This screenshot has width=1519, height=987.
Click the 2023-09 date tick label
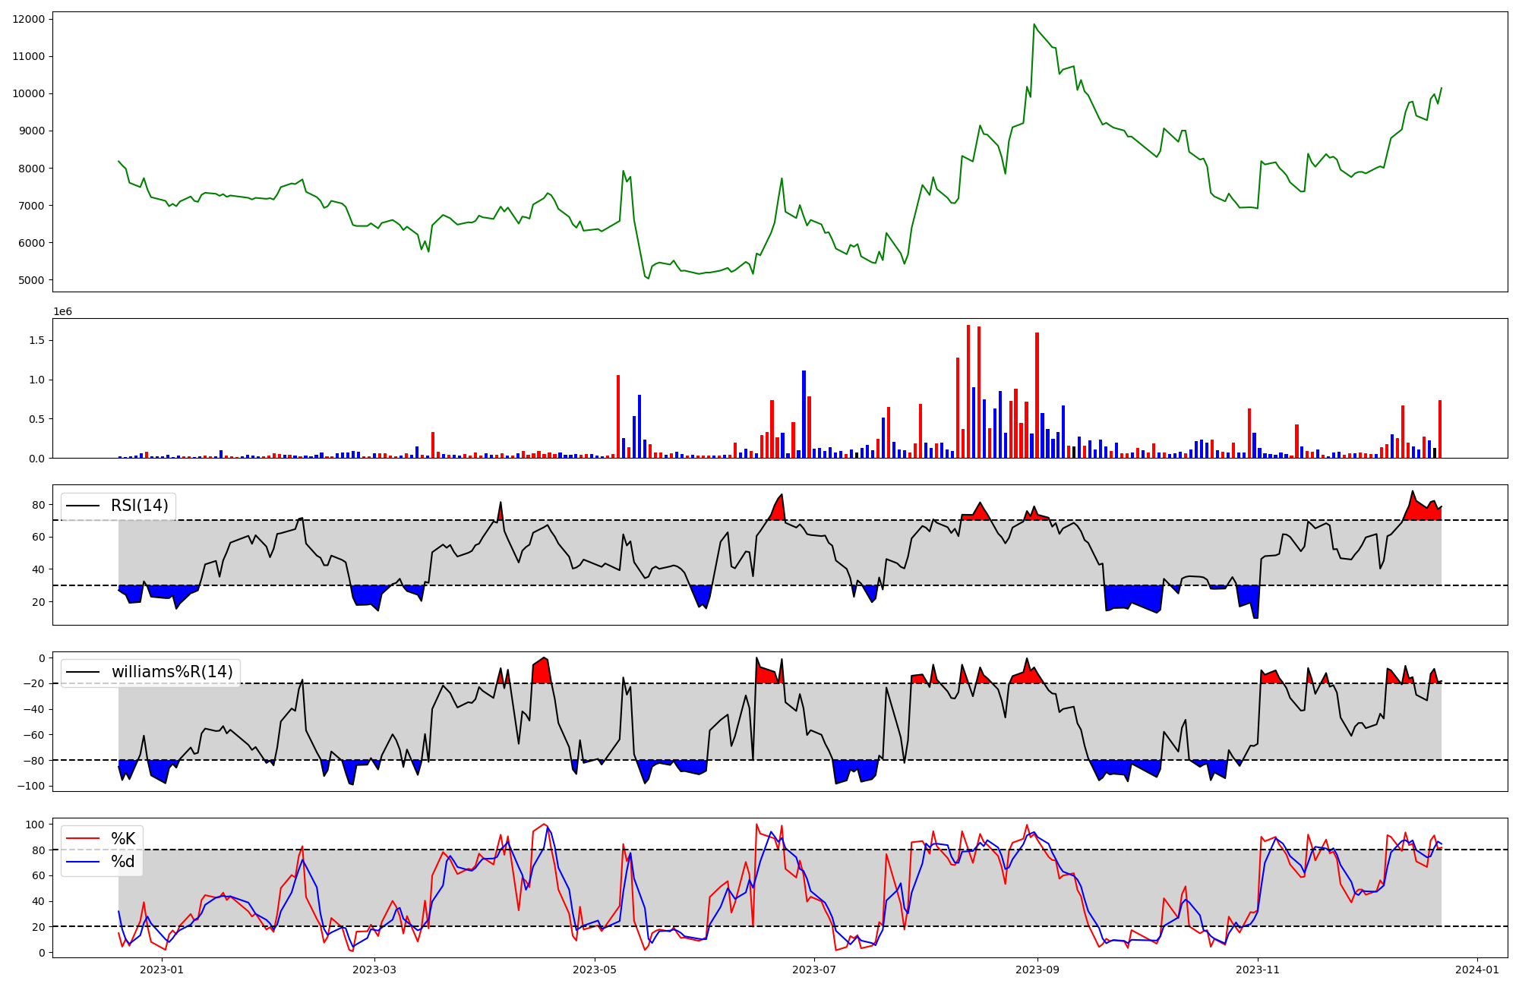pos(1037,970)
